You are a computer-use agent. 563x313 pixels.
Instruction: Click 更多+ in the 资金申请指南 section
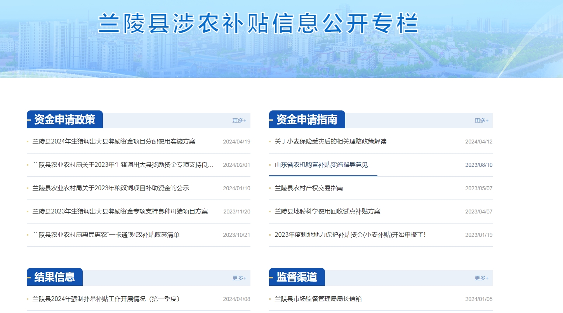pos(481,121)
